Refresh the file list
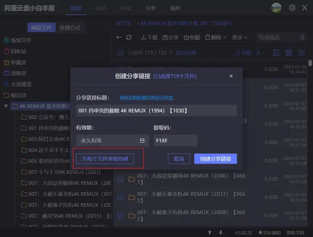Screen dimensions: 313x237 pos(129,37)
